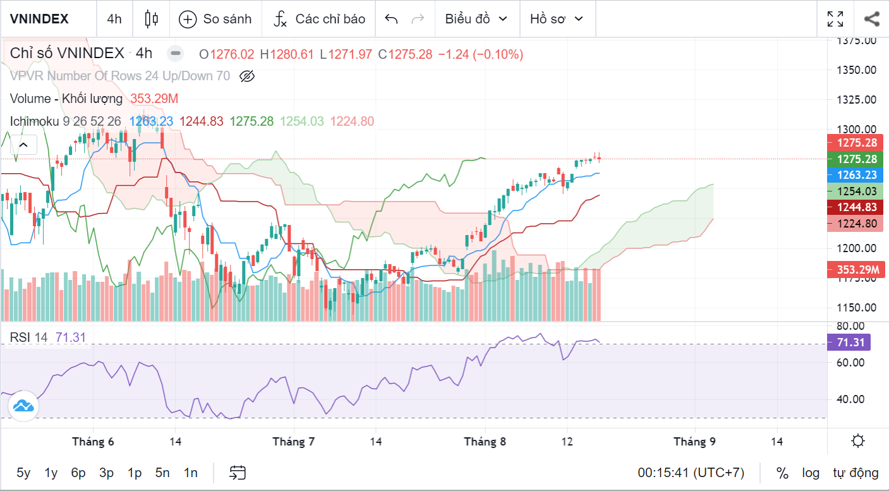Viewport: 889px width, 491px height.
Task: Click the Chỉ số VNINDEX chart title
Action: click(x=67, y=54)
